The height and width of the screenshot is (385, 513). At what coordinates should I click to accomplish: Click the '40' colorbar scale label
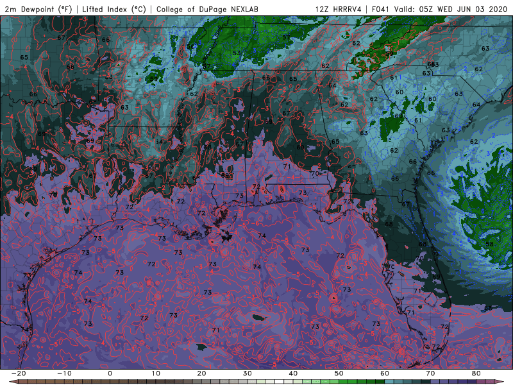(293, 373)
